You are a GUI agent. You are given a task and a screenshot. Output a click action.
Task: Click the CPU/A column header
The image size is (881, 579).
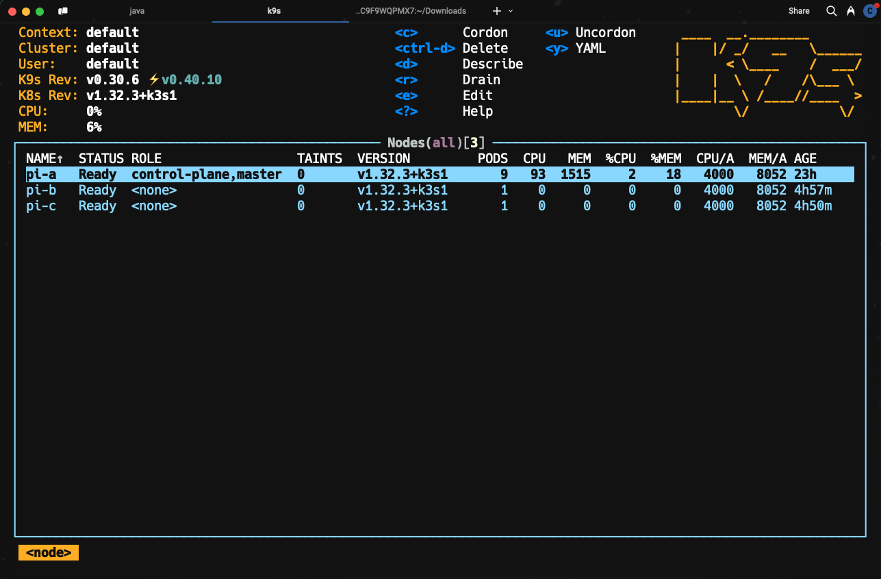coord(715,158)
